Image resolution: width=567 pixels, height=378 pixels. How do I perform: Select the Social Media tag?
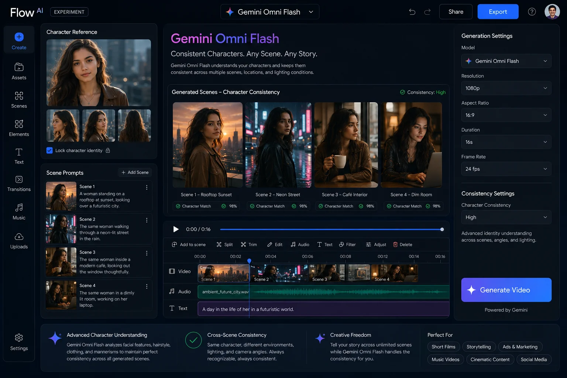(534, 360)
